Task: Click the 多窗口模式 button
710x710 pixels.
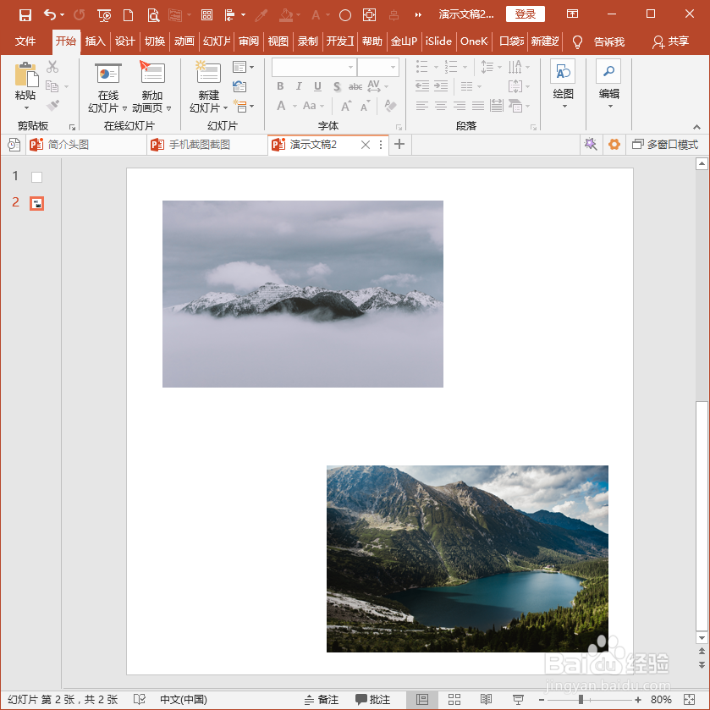Action: (x=665, y=145)
